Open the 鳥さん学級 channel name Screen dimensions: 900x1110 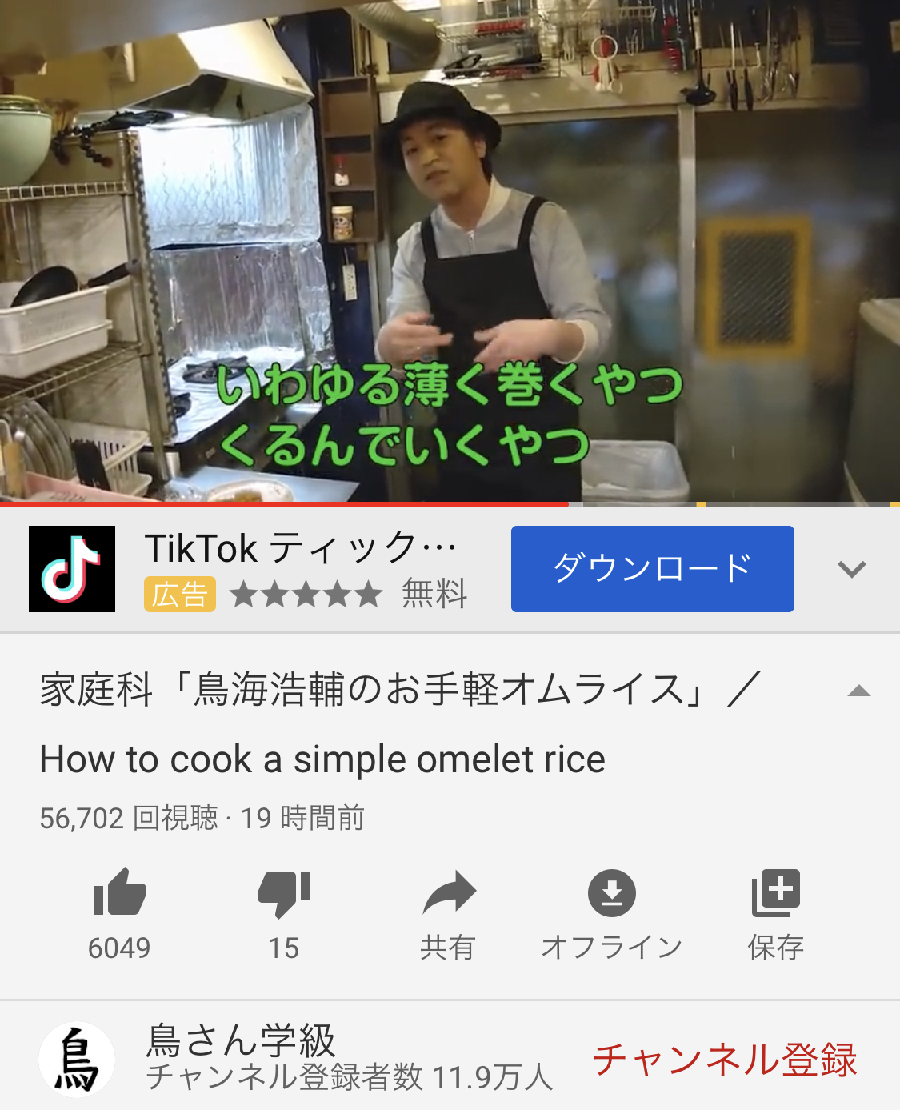[241, 1040]
